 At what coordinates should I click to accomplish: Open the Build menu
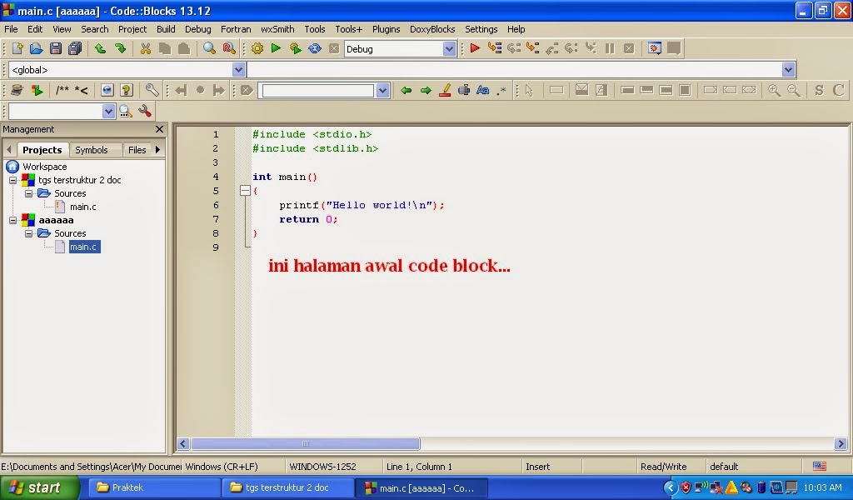[166, 29]
